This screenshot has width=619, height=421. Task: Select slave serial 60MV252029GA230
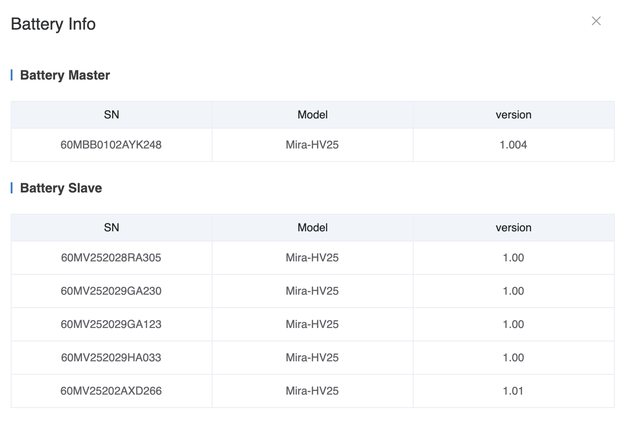(111, 291)
